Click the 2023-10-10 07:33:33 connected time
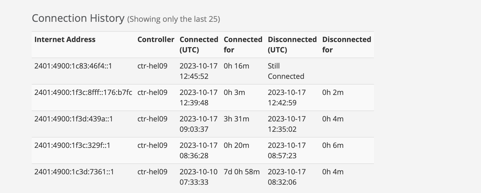481x193 pixels. 198,177
